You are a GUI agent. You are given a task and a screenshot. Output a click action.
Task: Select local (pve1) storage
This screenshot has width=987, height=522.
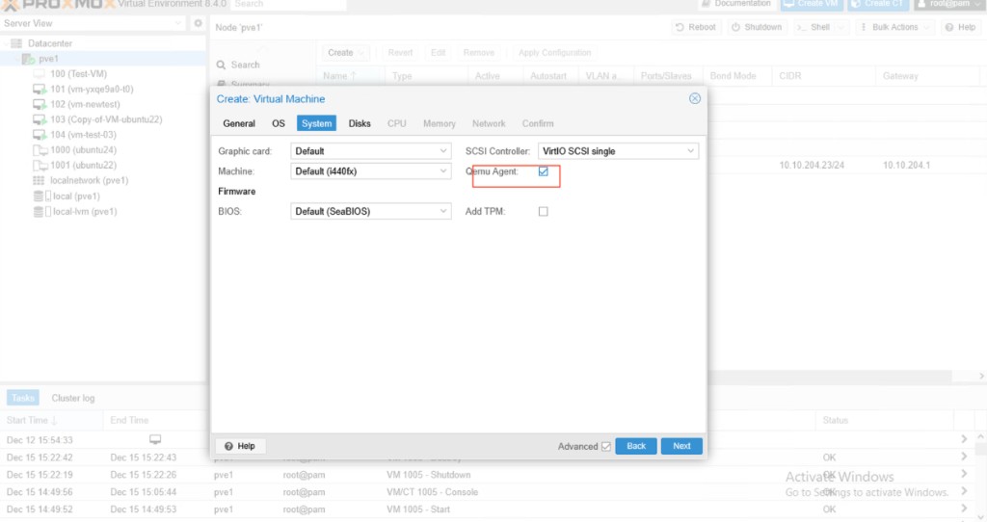pyautogui.click(x=76, y=196)
